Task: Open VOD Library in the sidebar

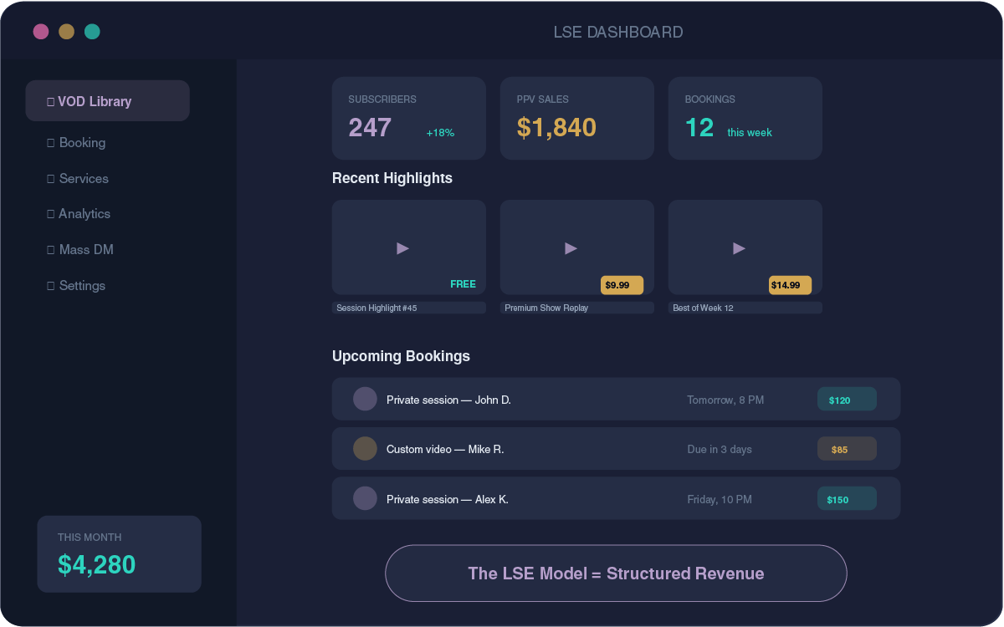Action: tap(108, 101)
